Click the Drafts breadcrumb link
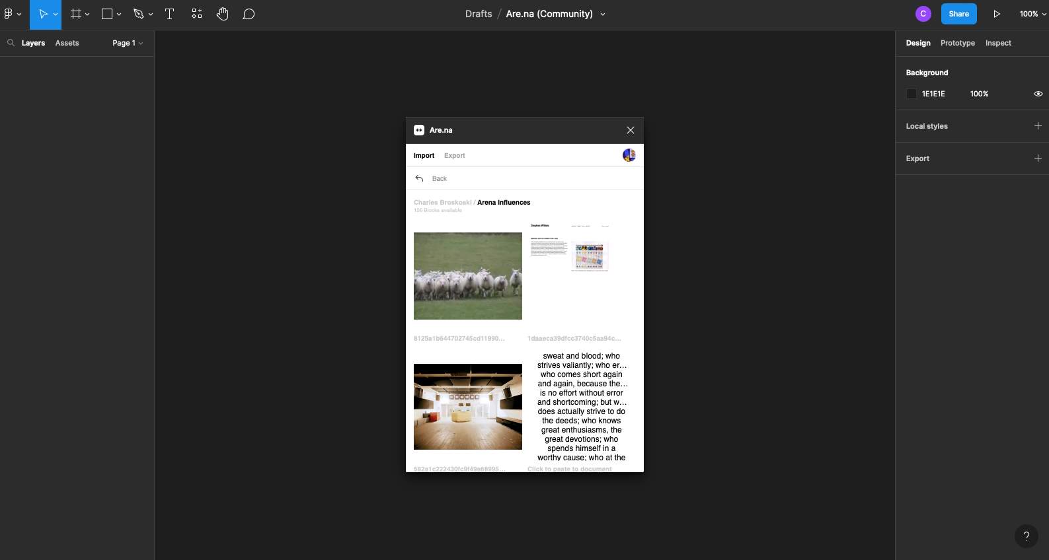Image resolution: width=1049 pixels, height=560 pixels. pyautogui.click(x=479, y=14)
